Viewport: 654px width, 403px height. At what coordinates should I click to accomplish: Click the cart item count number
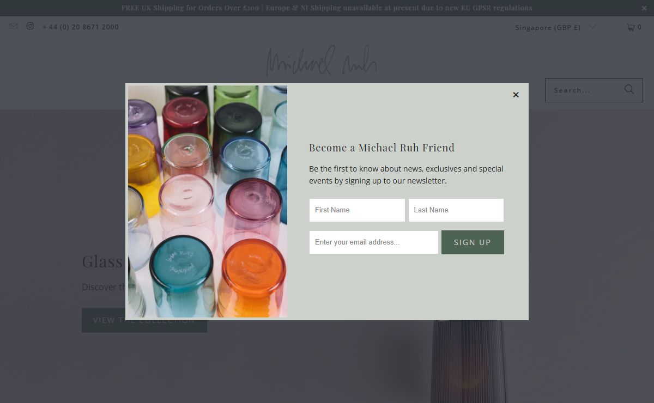pyautogui.click(x=639, y=27)
